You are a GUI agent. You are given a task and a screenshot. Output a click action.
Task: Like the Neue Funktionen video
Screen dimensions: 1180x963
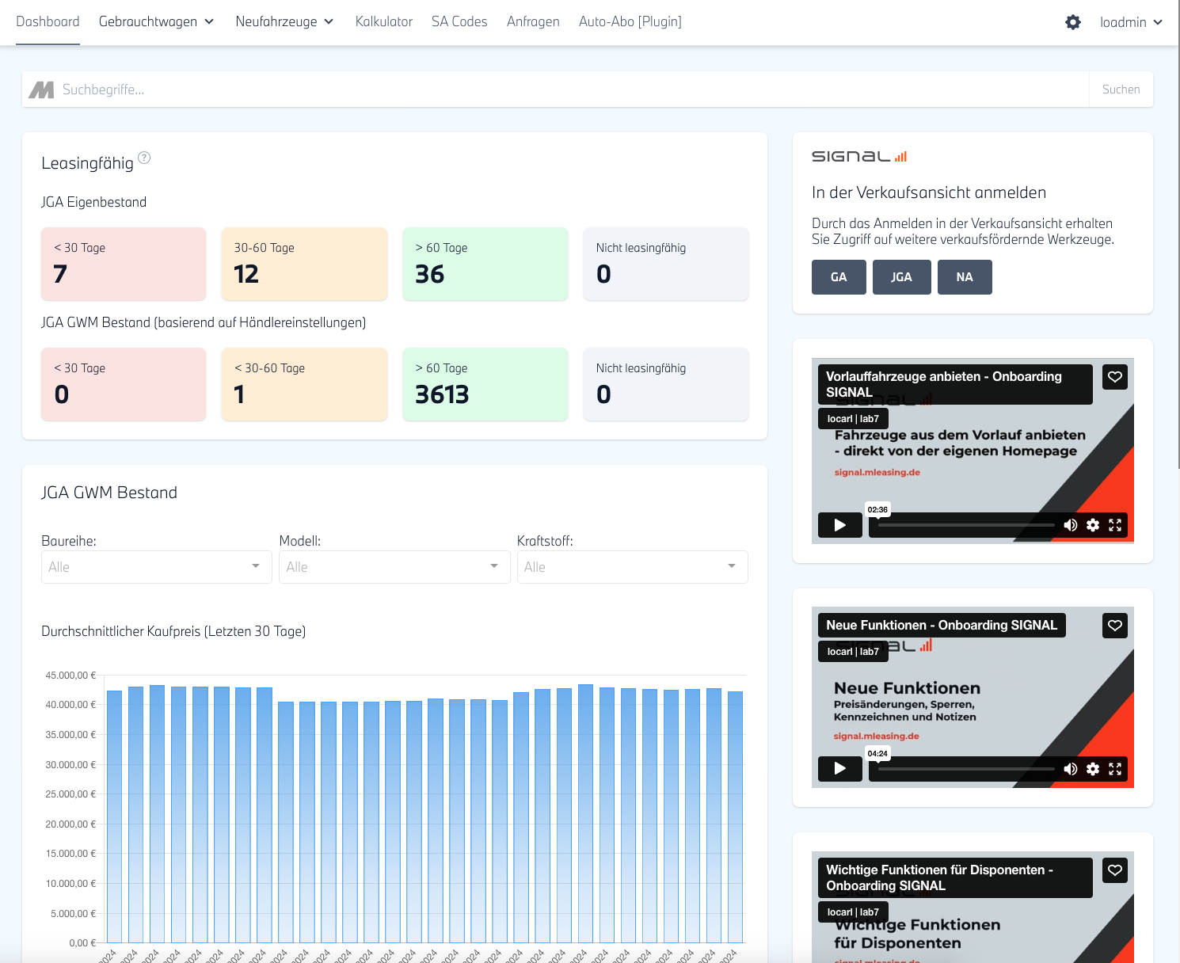pyautogui.click(x=1115, y=626)
